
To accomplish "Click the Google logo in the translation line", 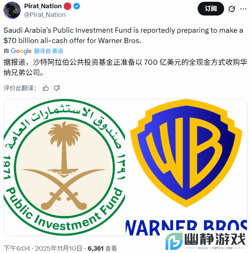I will point(21,51).
